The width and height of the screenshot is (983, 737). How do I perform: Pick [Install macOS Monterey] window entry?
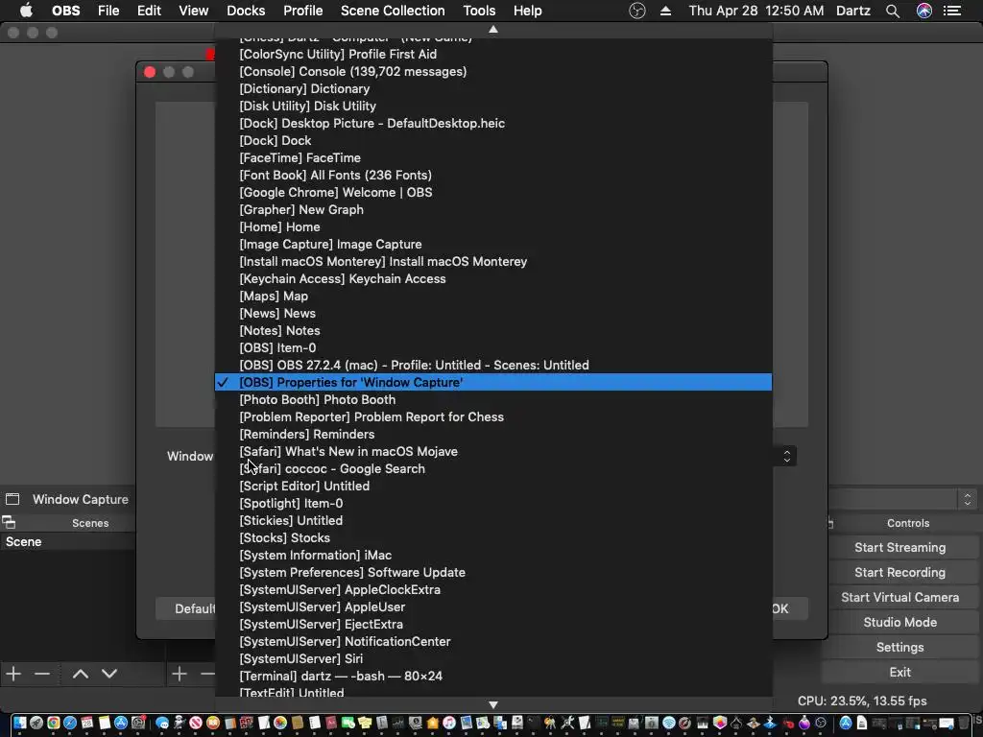[x=493, y=261]
